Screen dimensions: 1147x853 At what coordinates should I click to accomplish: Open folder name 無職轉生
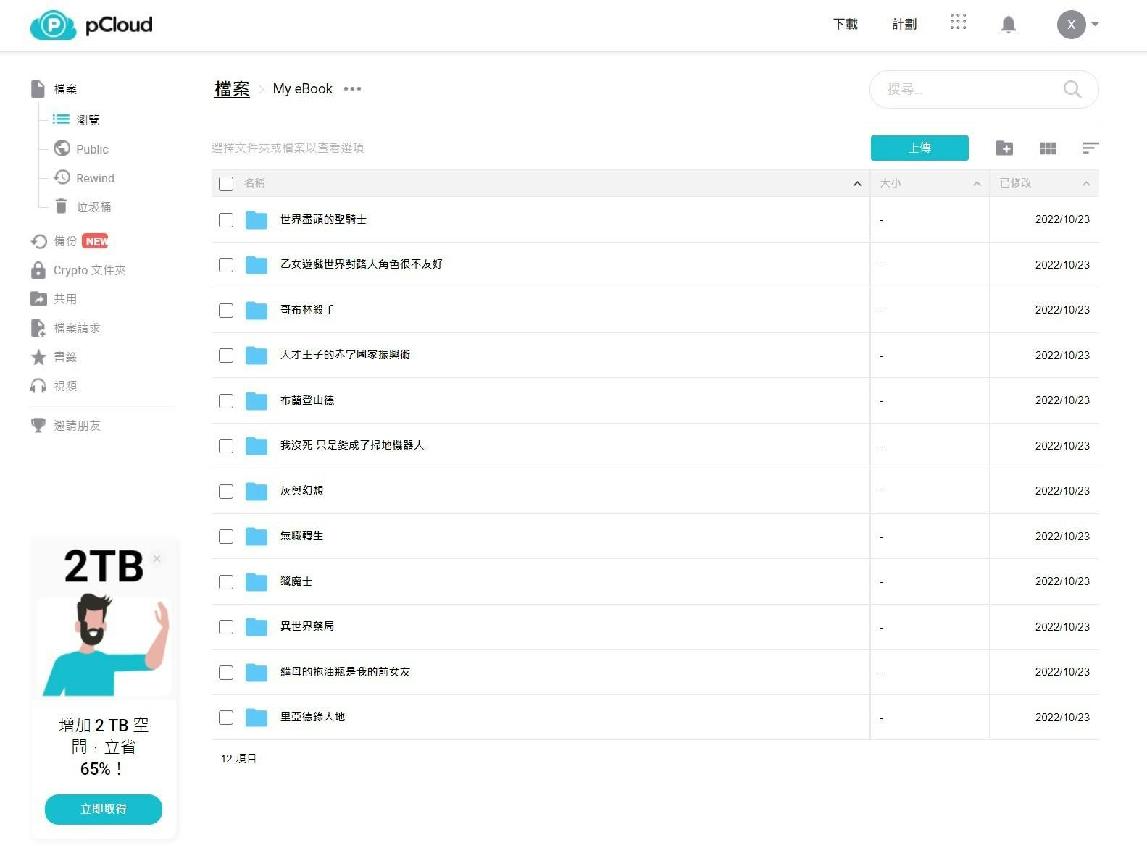tap(301, 536)
